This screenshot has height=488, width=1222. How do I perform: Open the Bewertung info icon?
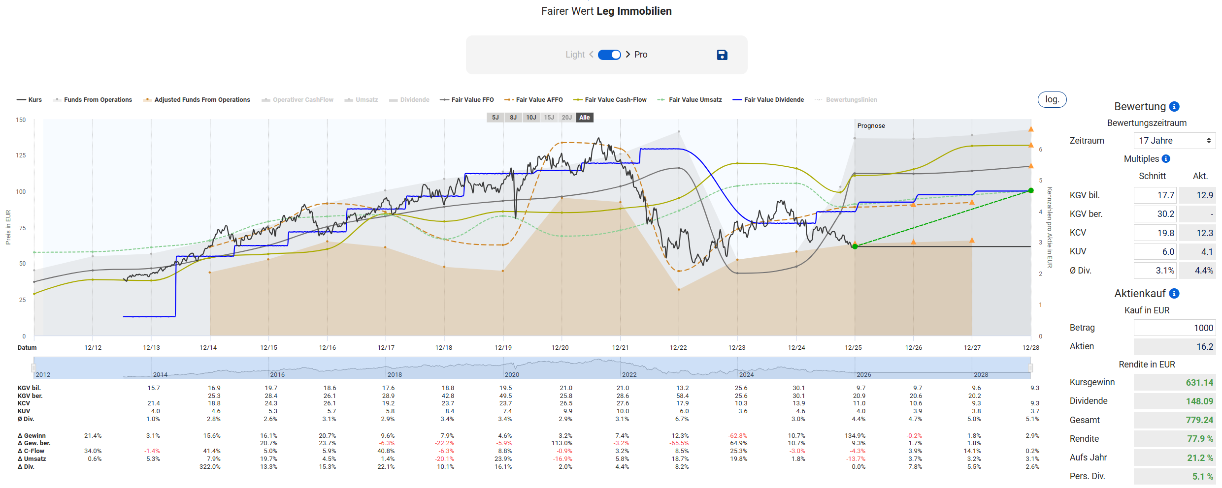(x=1174, y=107)
